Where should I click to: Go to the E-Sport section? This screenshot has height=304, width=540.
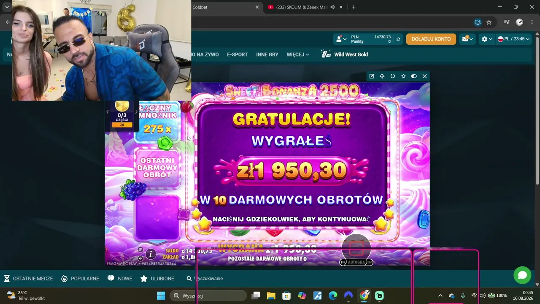[x=237, y=54]
